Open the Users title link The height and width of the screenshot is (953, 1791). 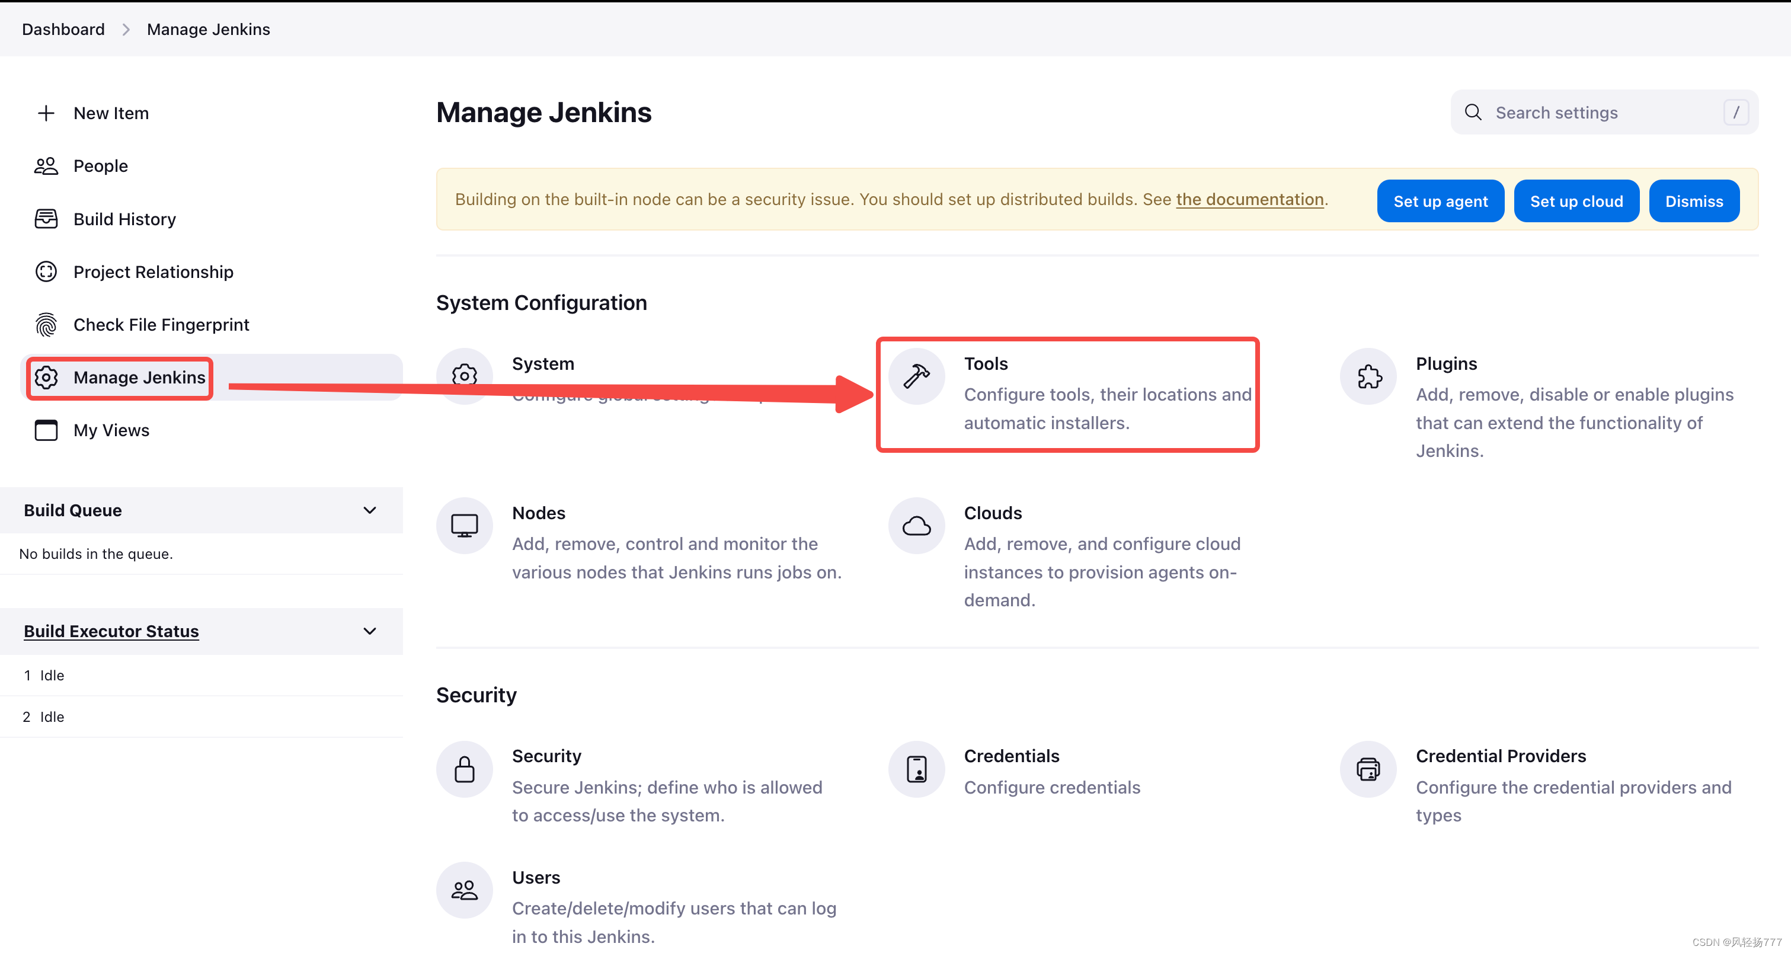coord(536,877)
